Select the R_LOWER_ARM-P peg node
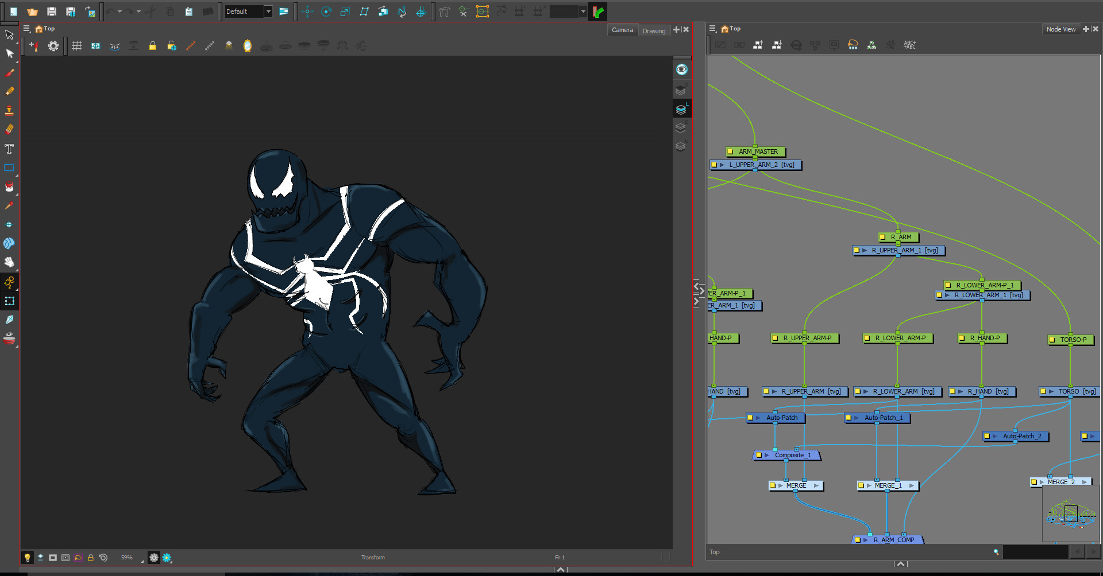1103x576 pixels. pyautogui.click(x=898, y=338)
